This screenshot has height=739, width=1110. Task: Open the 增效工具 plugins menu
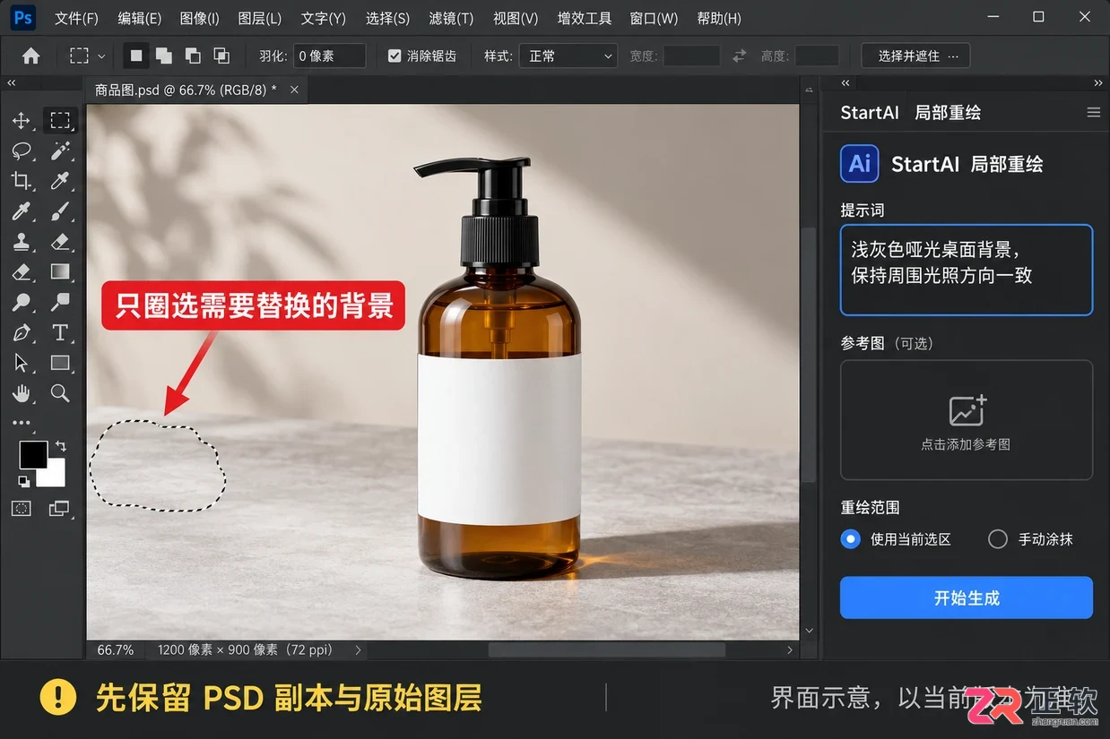[585, 18]
